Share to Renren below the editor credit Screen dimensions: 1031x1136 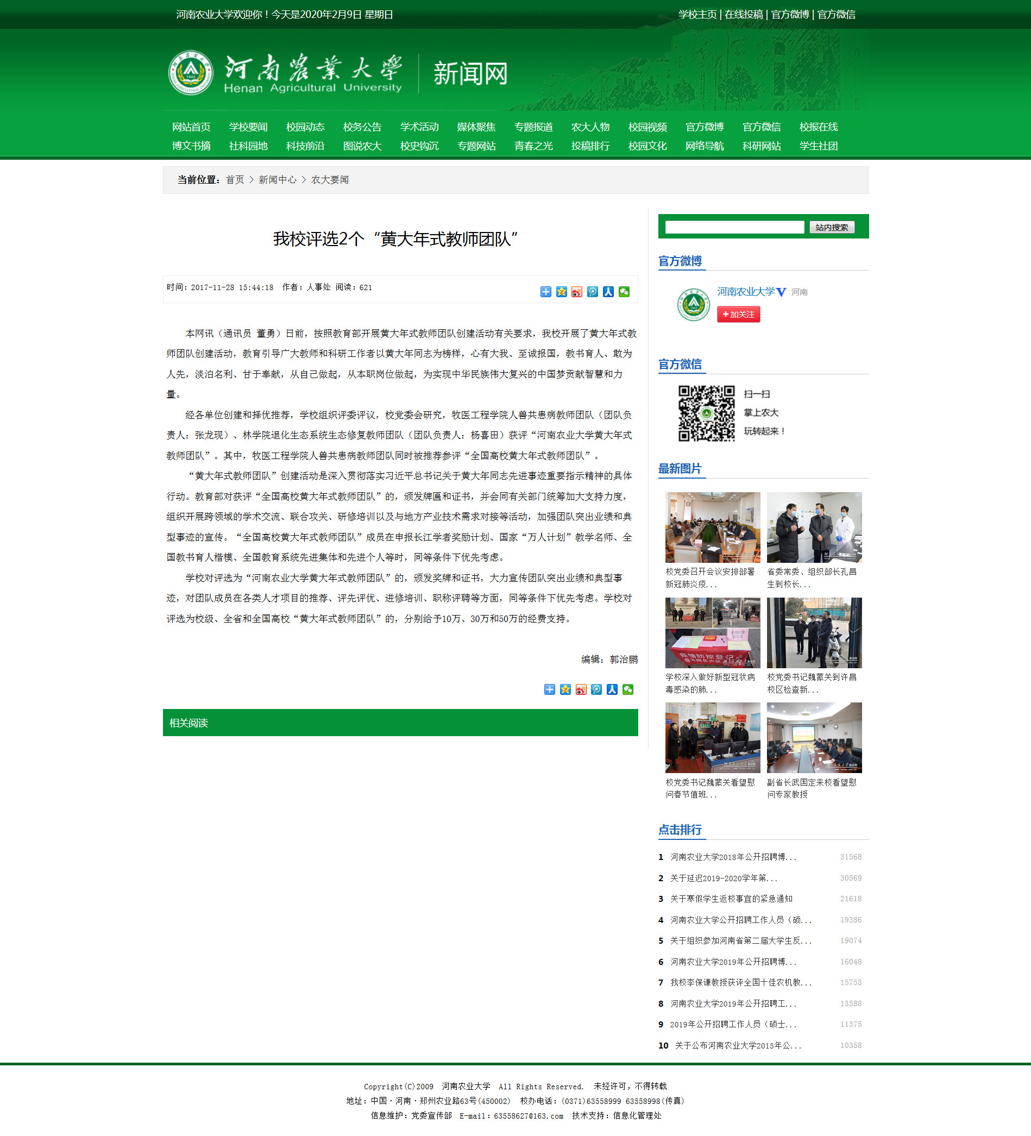click(612, 690)
